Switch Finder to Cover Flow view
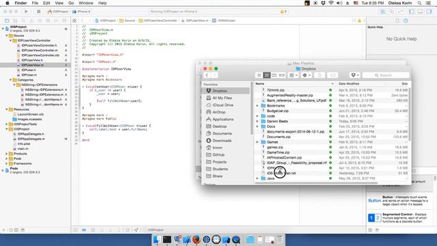Screen dimensions: 437x246 coord(282,75)
